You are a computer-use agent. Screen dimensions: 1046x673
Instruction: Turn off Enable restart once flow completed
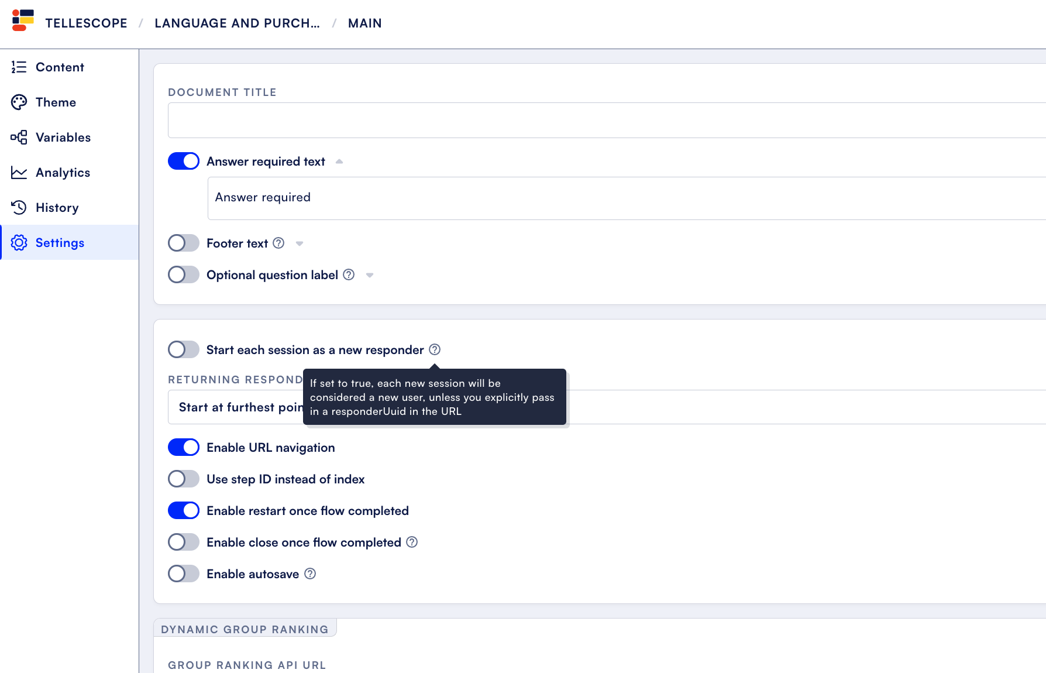click(184, 510)
